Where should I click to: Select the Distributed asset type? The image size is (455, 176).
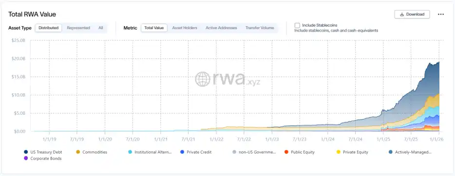click(x=48, y=28)
